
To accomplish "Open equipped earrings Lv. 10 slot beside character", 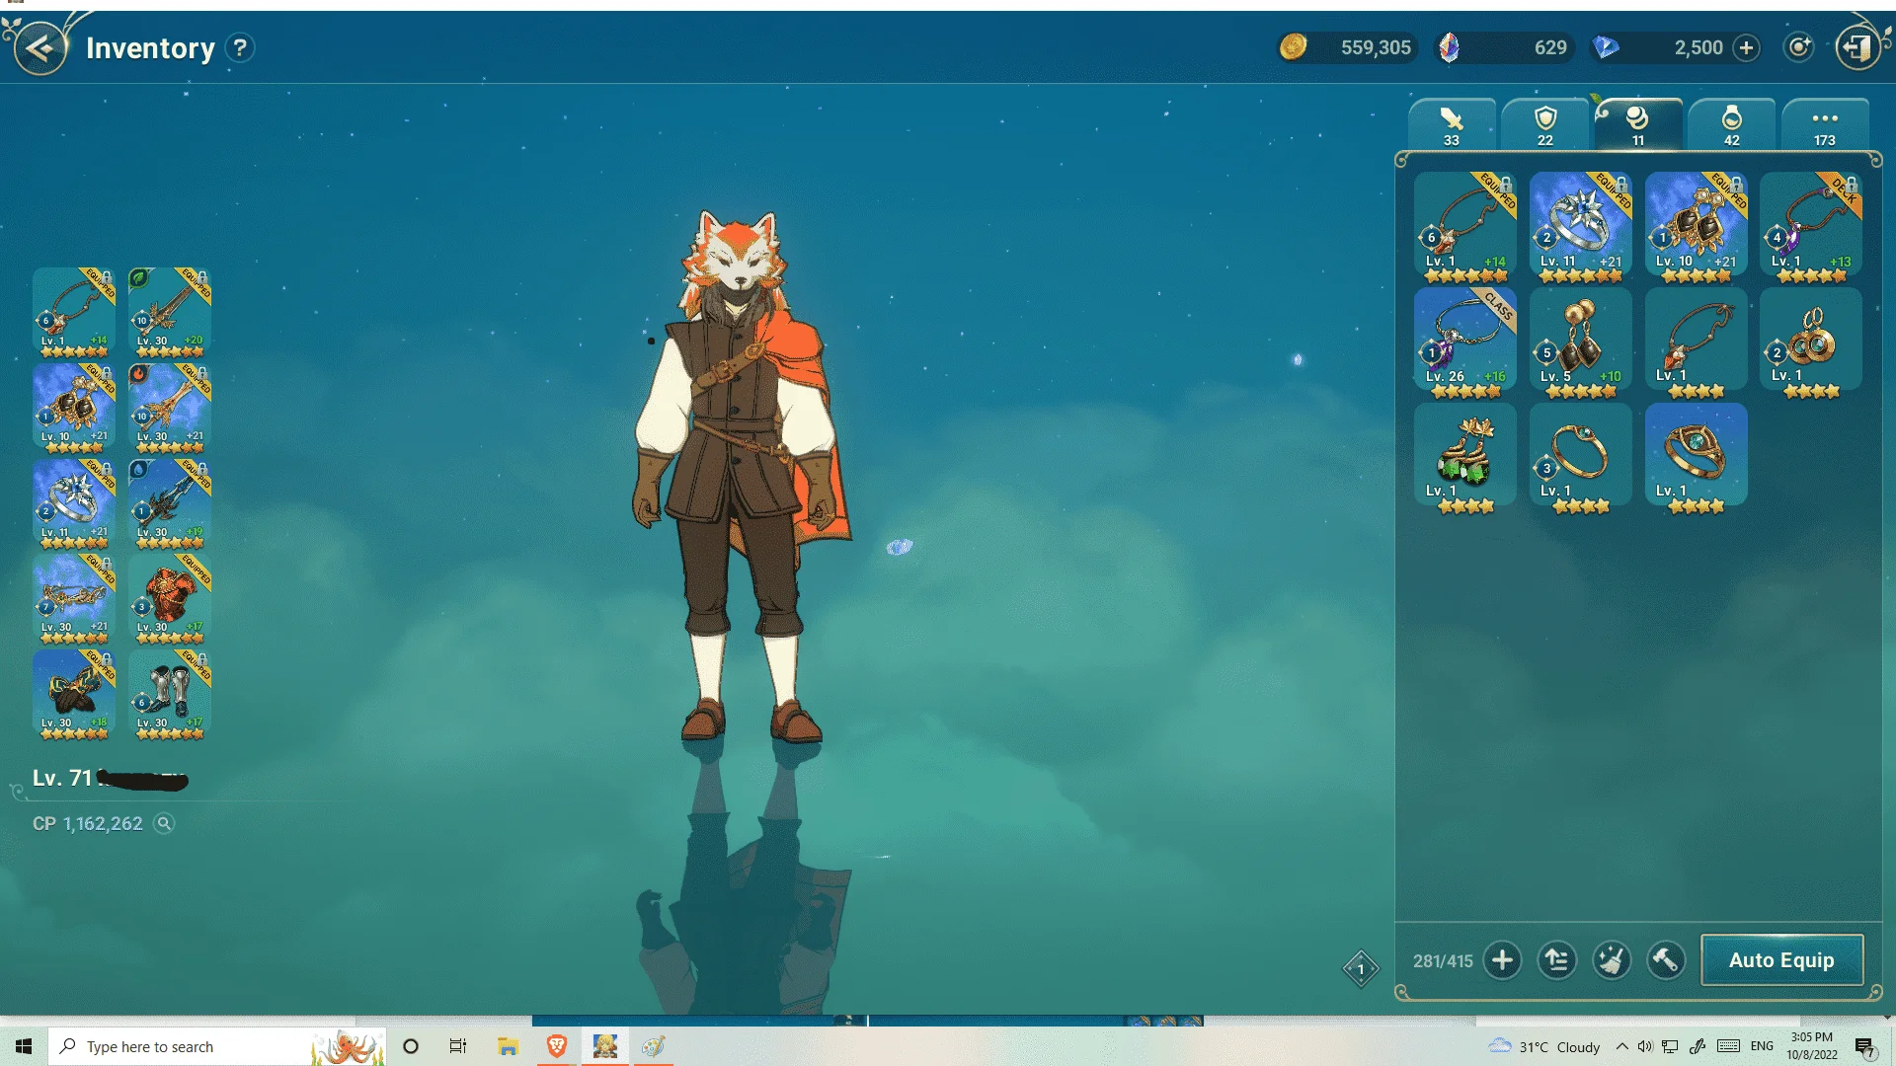I will tap(74, 408).
